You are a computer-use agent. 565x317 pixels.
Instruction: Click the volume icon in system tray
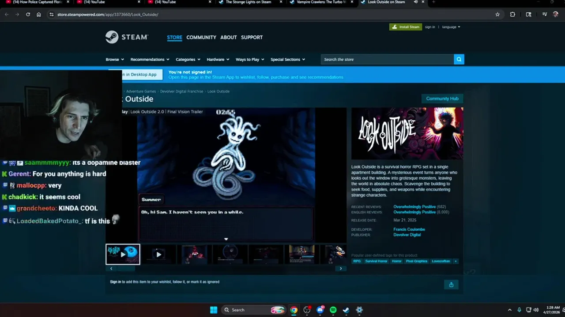[536, 310]
